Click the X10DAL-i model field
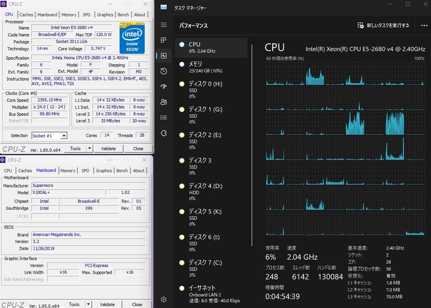Viewport: 431px width, 308px height. coord(68,192)
